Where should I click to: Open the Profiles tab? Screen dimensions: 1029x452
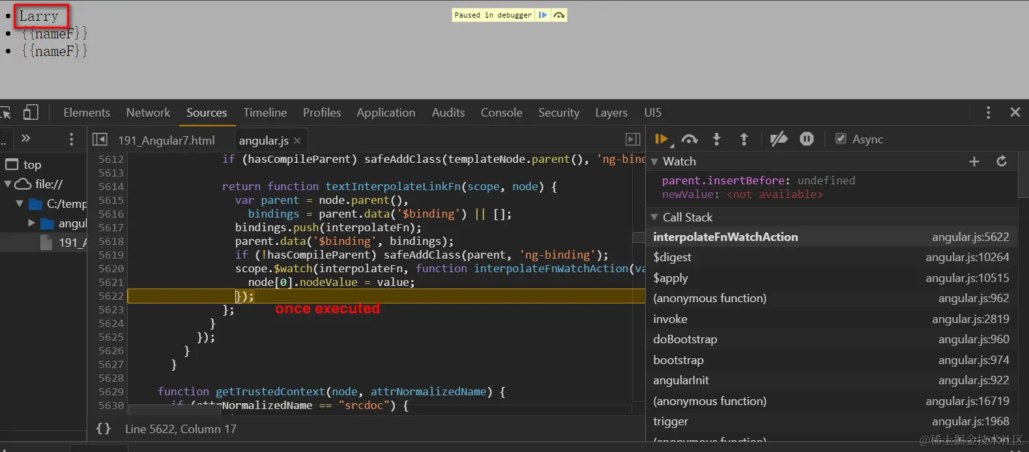click(x=322, y=113)
